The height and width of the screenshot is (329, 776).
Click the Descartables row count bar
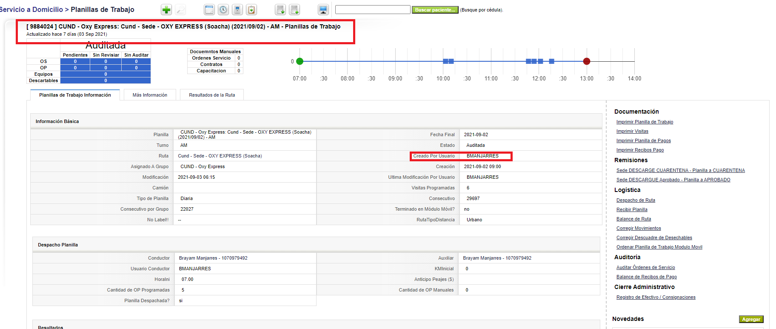tap(106, 80)
